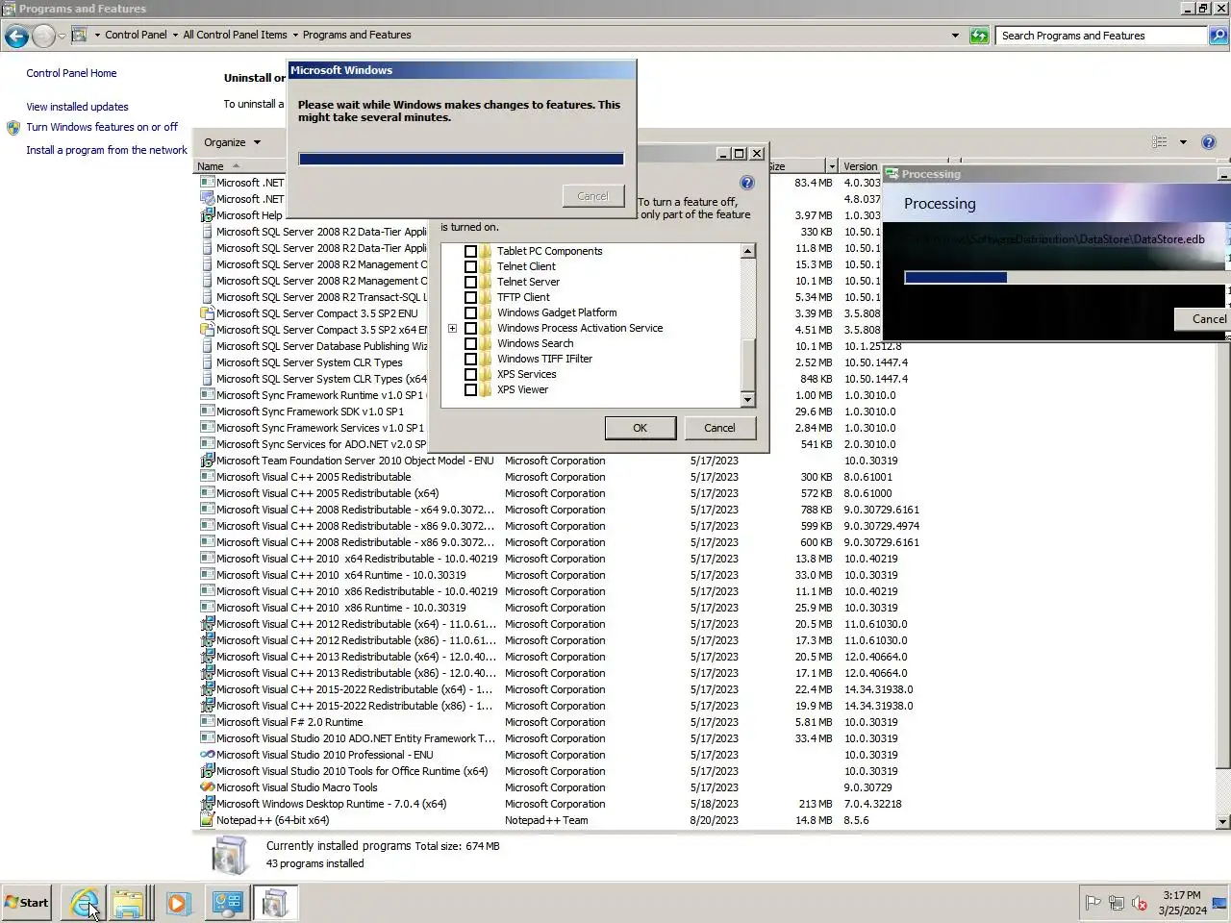The width and height of the screenshot is (1231, 923).
Task: Check the Telnet Client checkbox
Action: coord(470,266)
